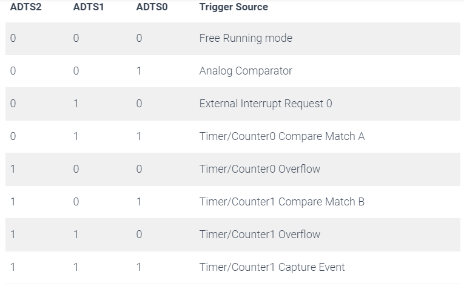Select the Analog Comparator cell

pos(246,71)
